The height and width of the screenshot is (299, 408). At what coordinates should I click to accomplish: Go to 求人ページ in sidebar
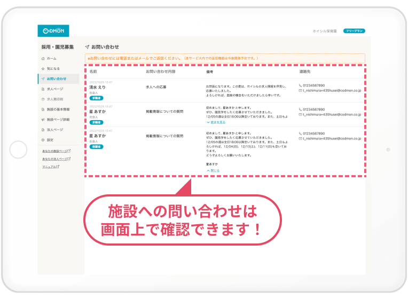55,89
